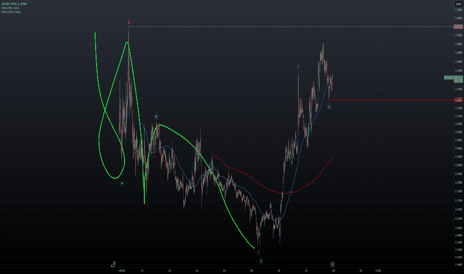Click the 06:00 time label on time axis
The height and width of the screenshot is (274, 464).
coord(122,271)
